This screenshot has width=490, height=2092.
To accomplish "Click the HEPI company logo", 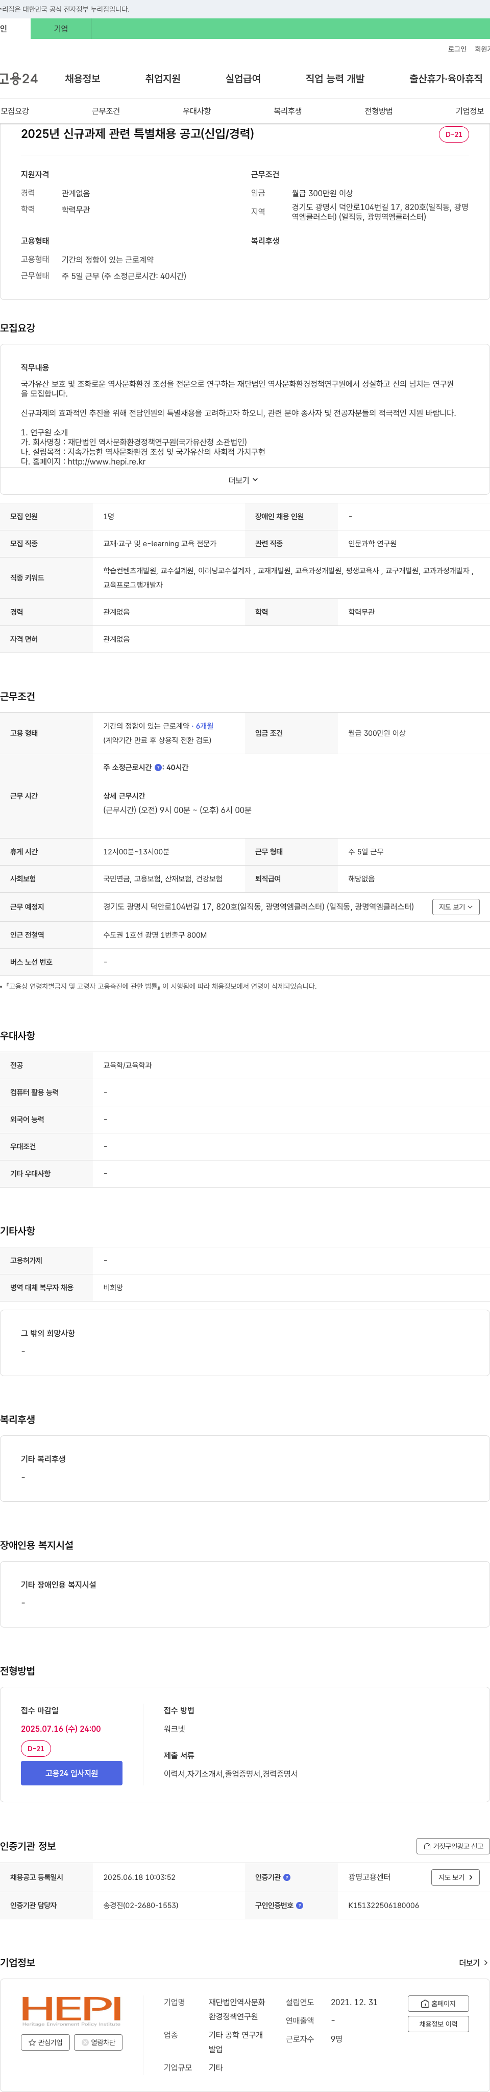I will click(x=71, y=2010).
